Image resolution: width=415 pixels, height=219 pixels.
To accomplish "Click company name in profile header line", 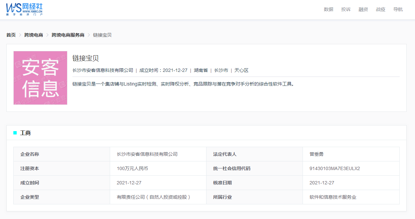I will 103,71.
